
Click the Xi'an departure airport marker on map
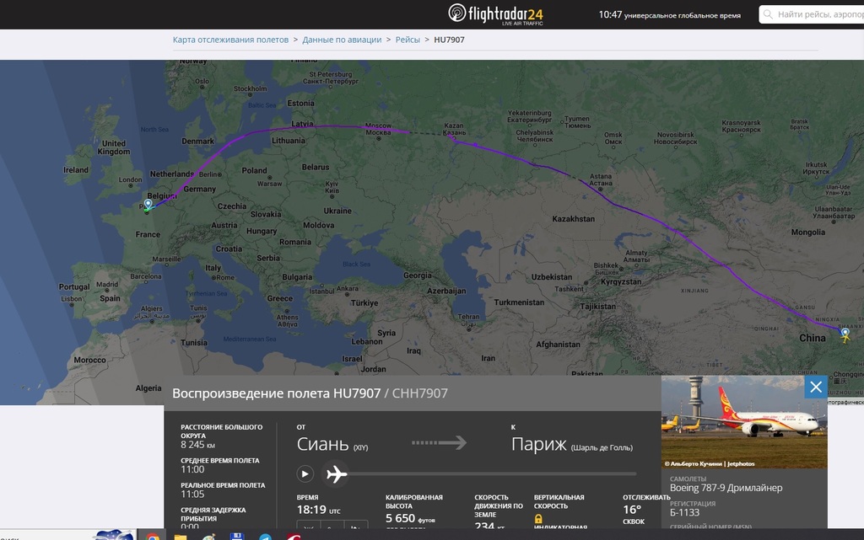point(845,334)
